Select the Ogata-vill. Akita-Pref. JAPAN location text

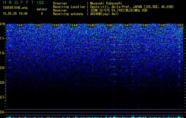click(x=132, y=7)
